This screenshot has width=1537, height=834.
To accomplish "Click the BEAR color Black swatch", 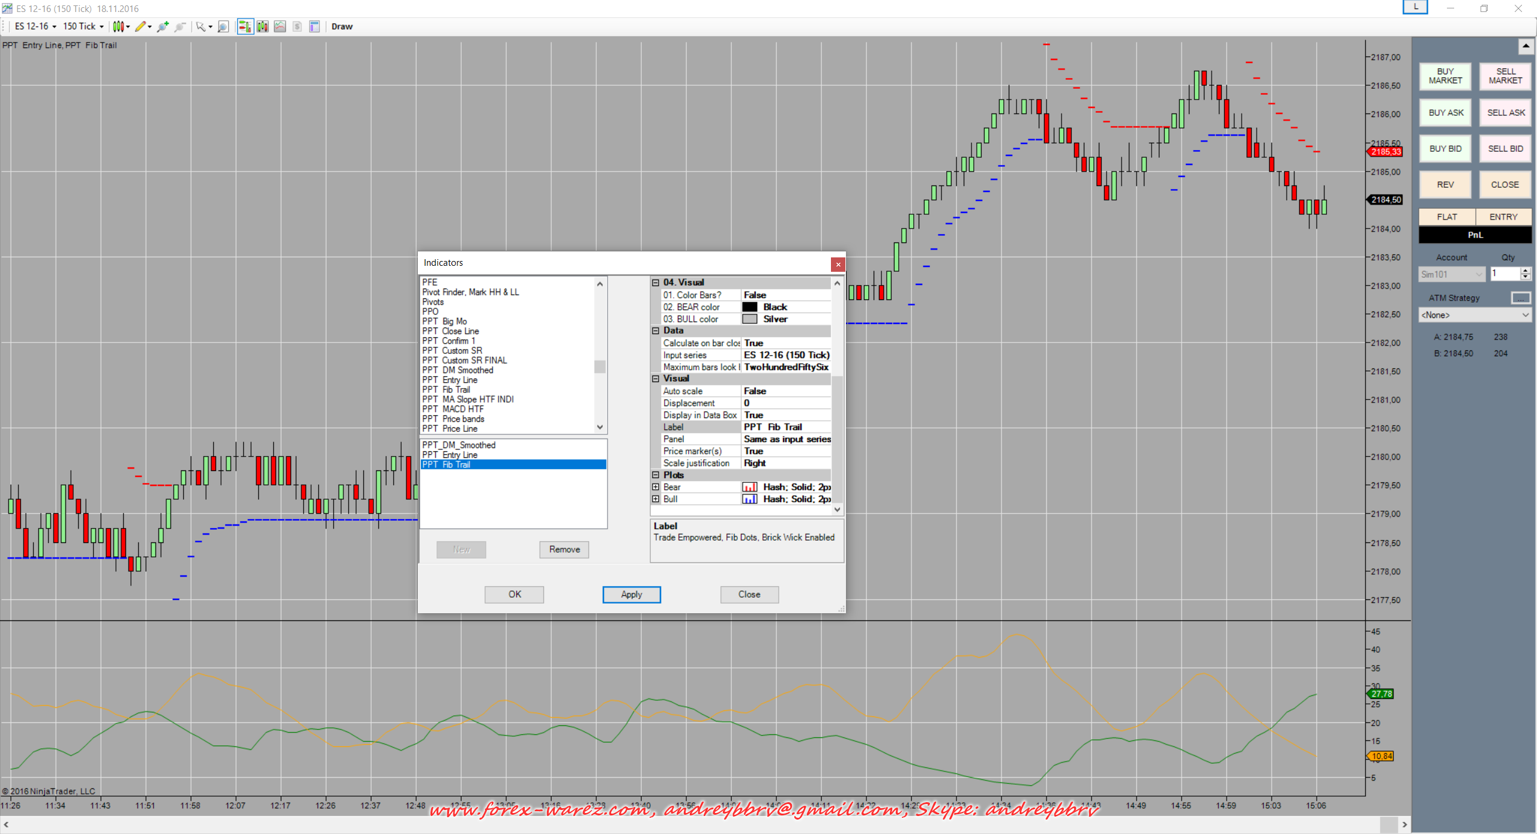I will (x=749, y=307).
